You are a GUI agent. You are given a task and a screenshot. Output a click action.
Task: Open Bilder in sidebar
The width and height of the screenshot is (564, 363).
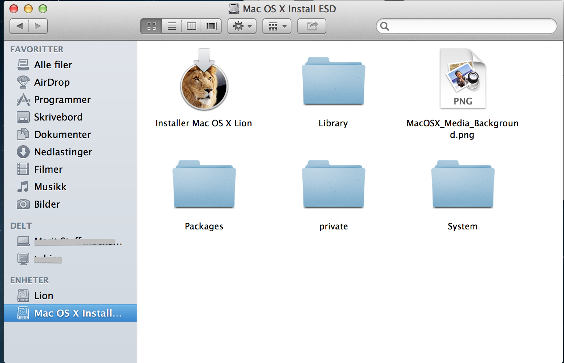(70, 204)
